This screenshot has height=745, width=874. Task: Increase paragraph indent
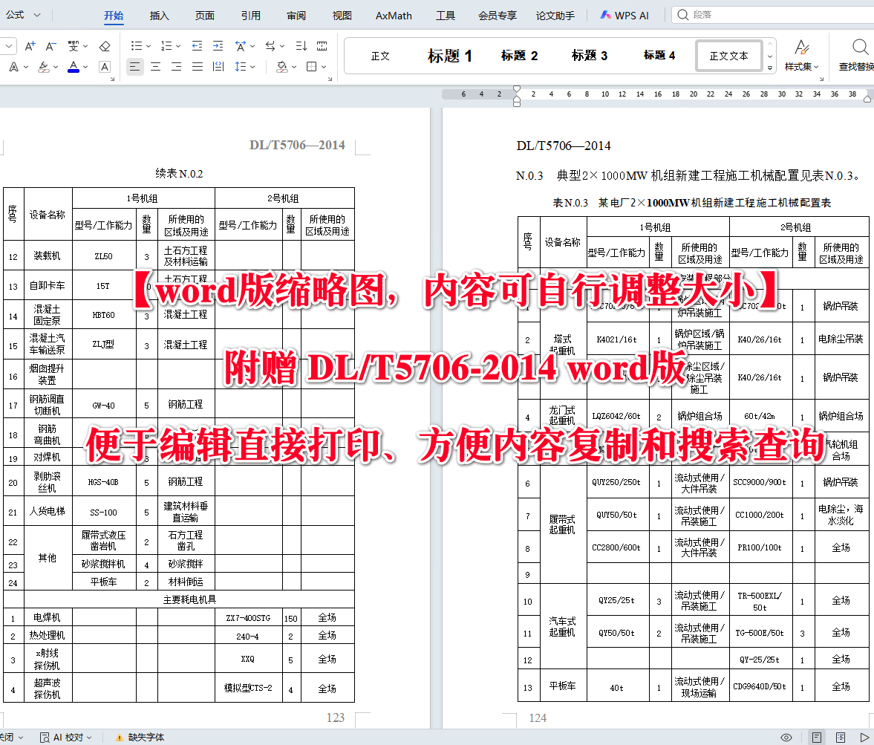pyautogui.click(x=218, y=46)
